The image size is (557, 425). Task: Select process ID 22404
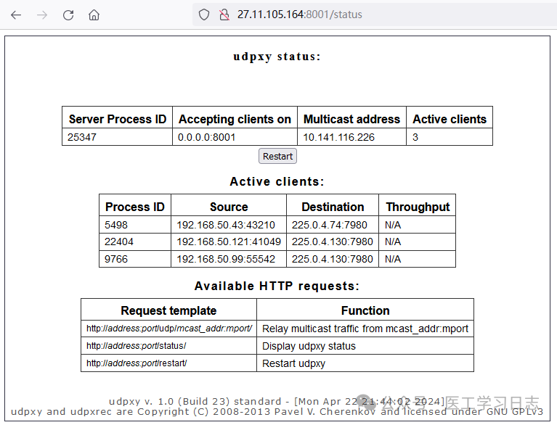pos(118,242)
